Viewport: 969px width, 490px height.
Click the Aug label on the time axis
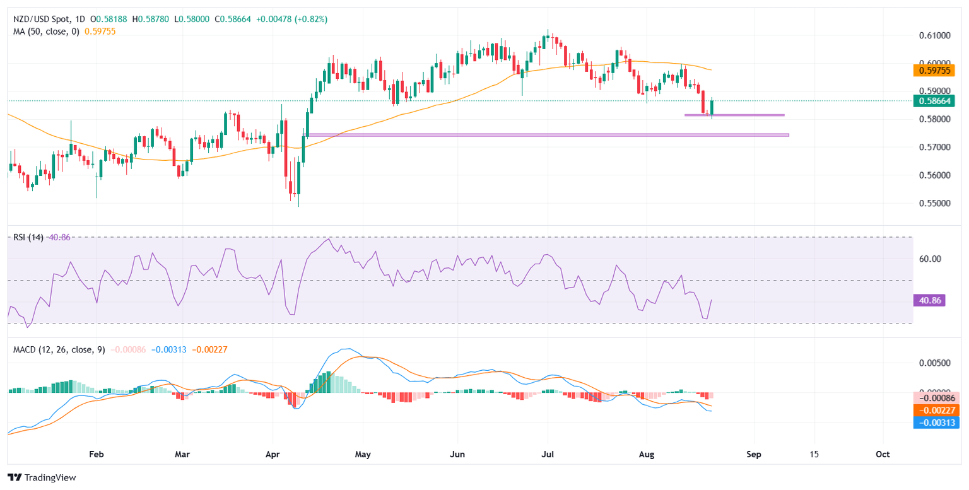click(647, 454)
